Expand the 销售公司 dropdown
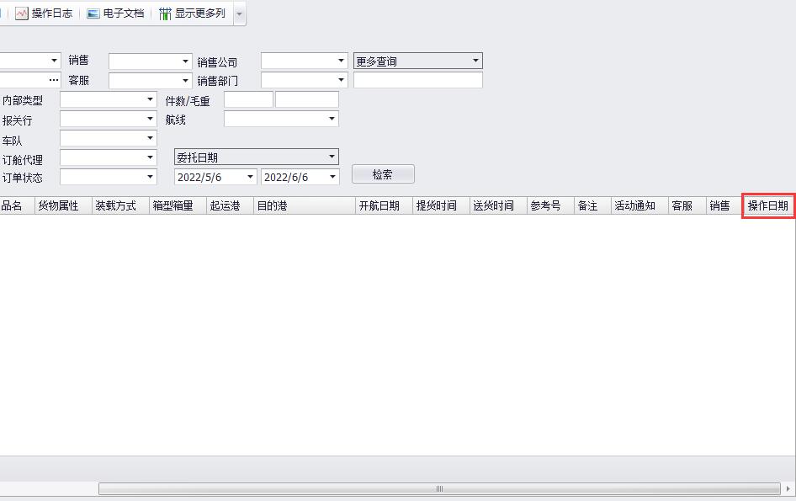 point(341,61)
